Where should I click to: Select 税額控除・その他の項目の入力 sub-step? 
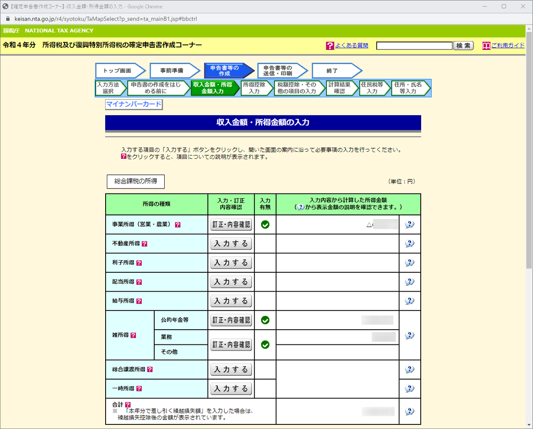click(300, 88)
